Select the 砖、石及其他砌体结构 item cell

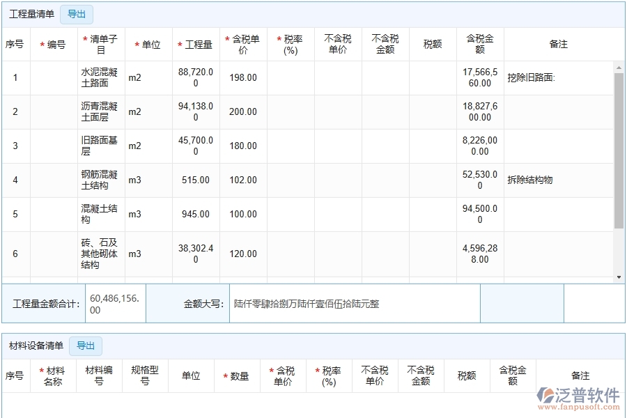101,254
